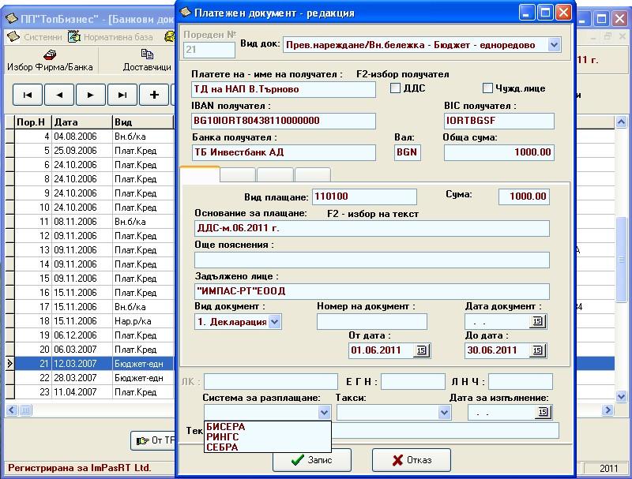This screenshot has height=479, width=632.
Task: Select the third blank tab in dialog
Action: click(275, 175)
